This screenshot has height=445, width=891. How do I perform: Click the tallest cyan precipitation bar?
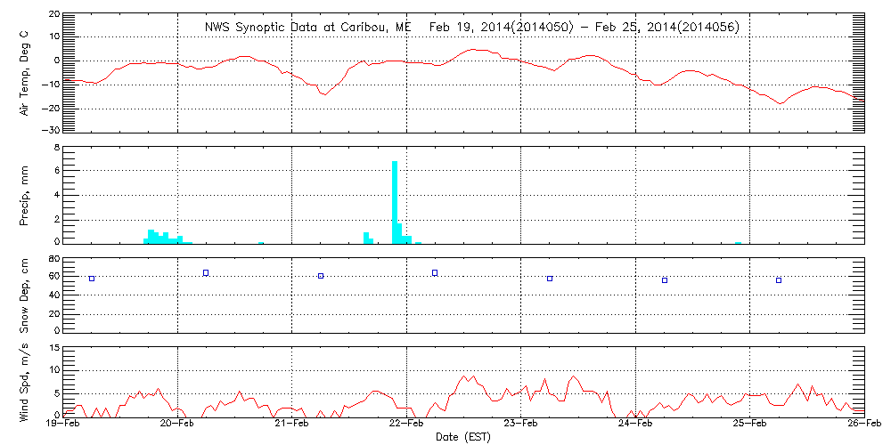click(x=395, y=202)
